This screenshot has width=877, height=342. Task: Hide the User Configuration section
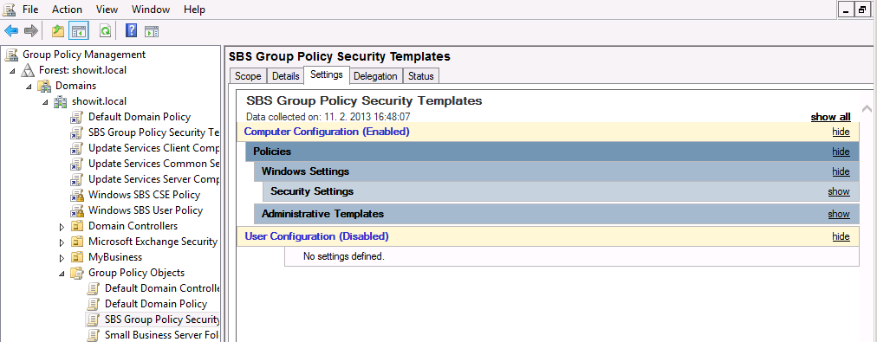pos(841,236)
